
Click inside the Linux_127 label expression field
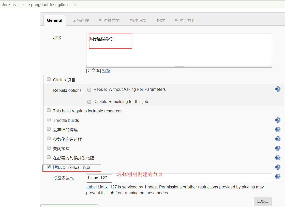coord(99,178)
